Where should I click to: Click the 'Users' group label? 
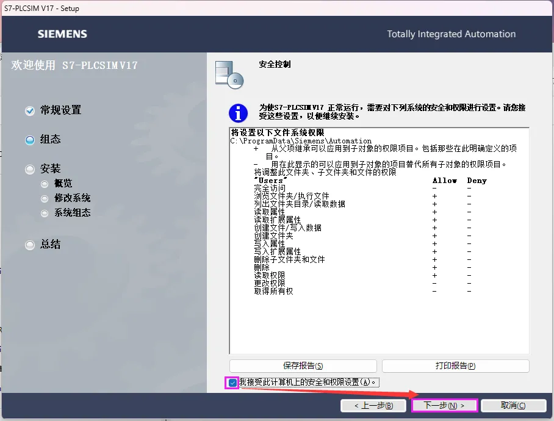click(270, 181)
